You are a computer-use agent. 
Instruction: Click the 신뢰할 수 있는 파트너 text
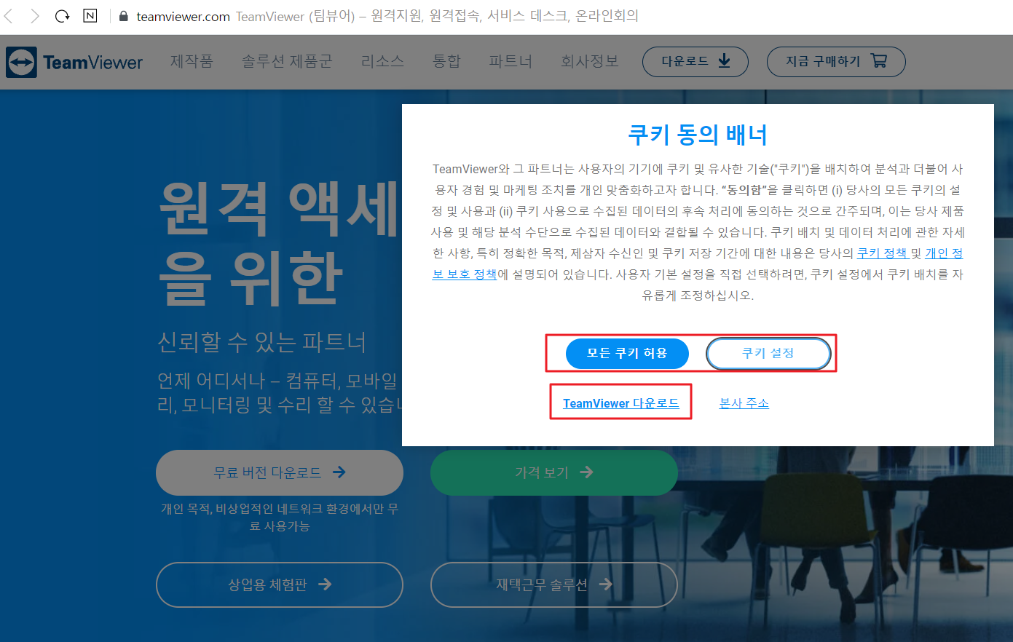coord(261,341)
